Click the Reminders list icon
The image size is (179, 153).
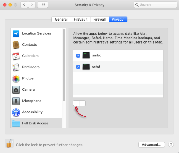point(16,67)
